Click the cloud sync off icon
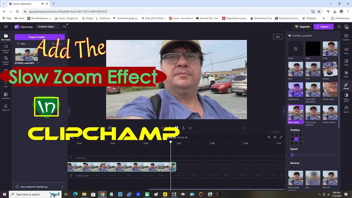The width and height of the screenshot is (352, 198). 65,26
